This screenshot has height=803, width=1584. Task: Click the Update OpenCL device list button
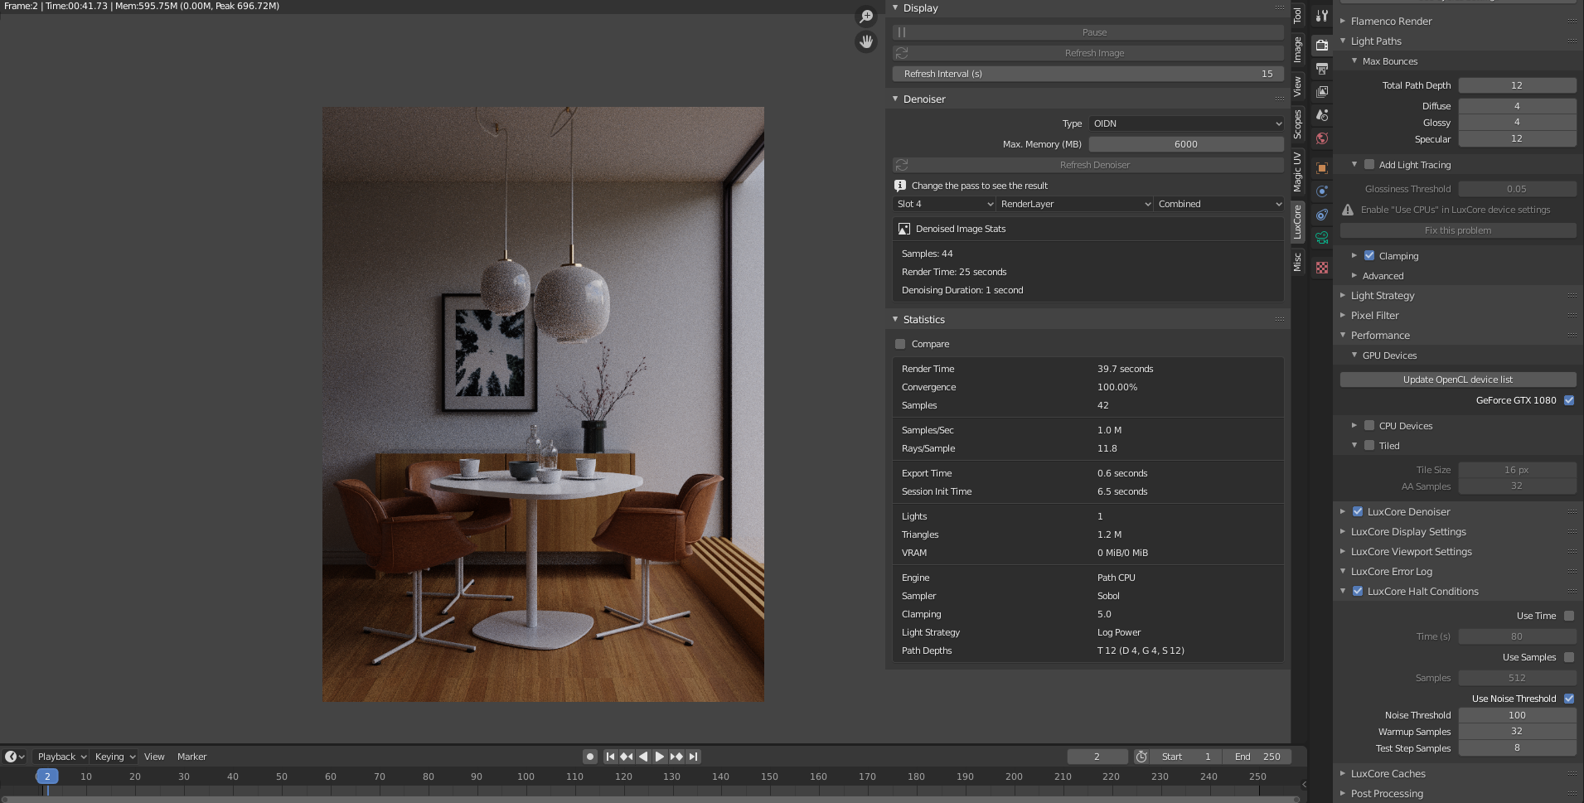point(1457,380)
